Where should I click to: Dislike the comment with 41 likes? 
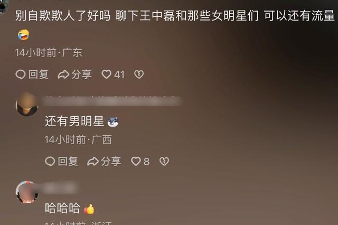(x=139, y=74)
